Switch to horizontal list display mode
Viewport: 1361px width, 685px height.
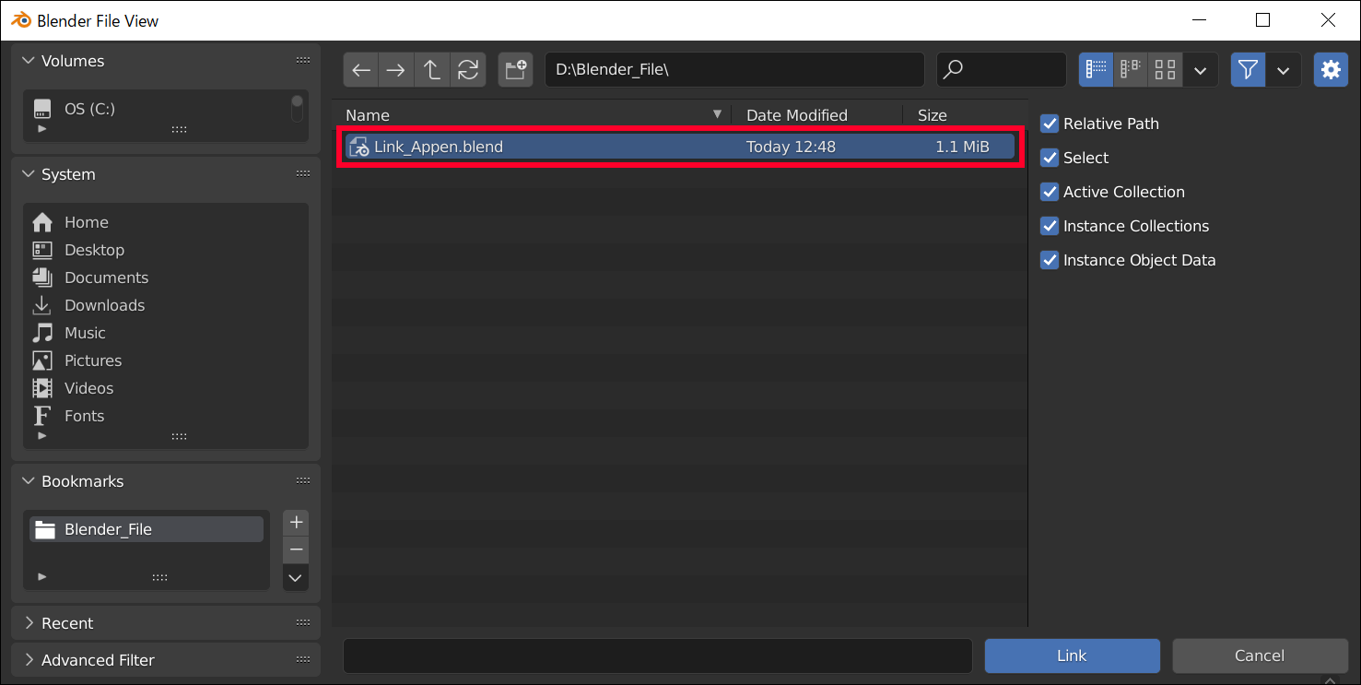pos(1131,69)
